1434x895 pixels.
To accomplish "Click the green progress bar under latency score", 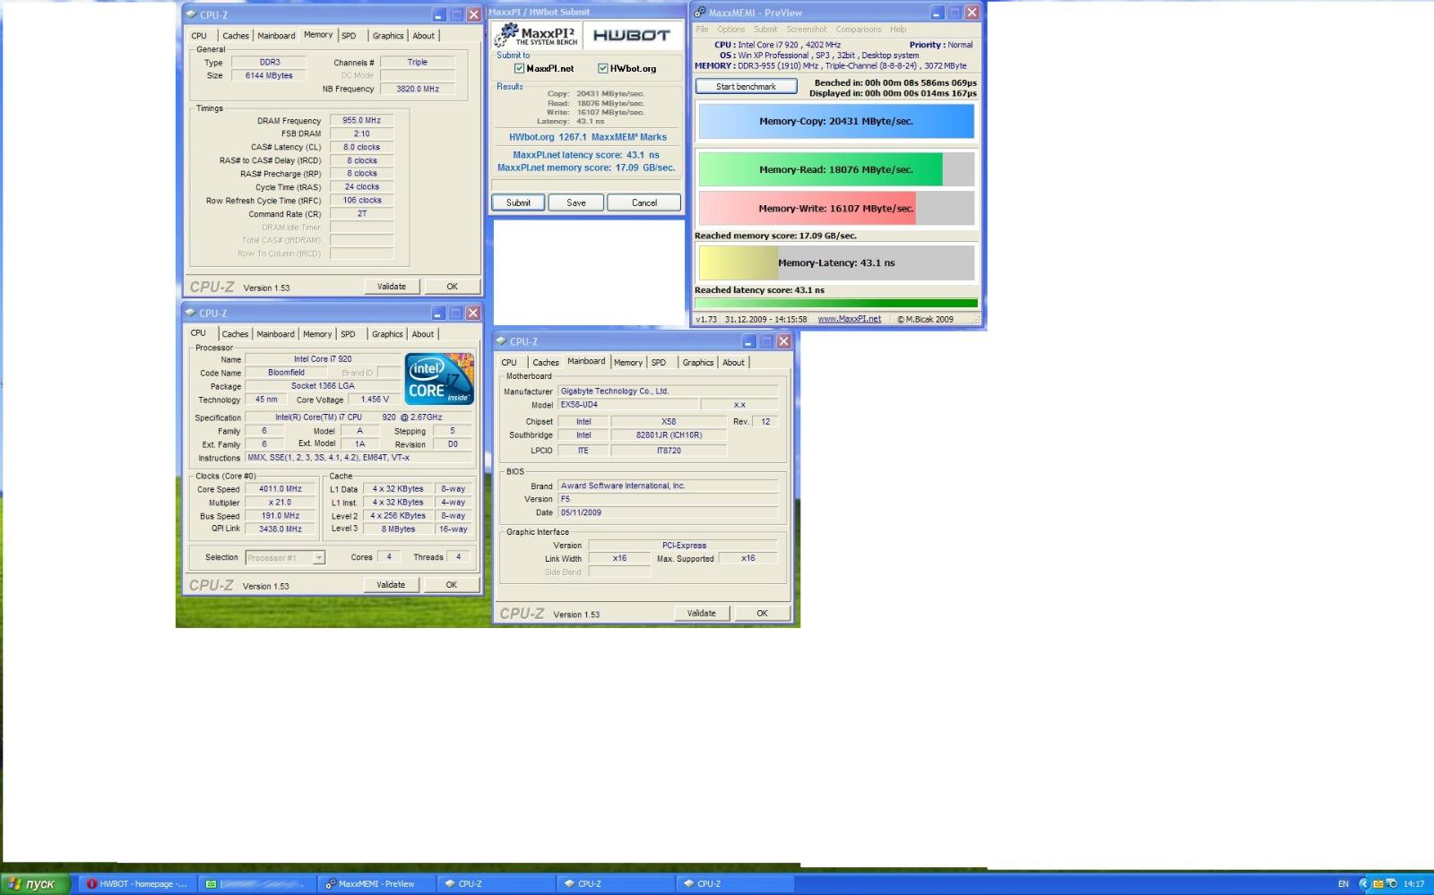I will (836, 303).
